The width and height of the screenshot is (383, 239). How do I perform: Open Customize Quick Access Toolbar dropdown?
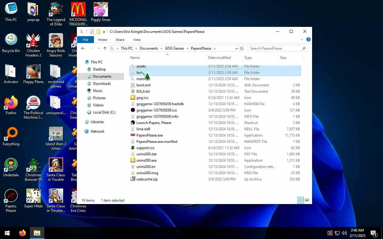(x=104, y=32)
